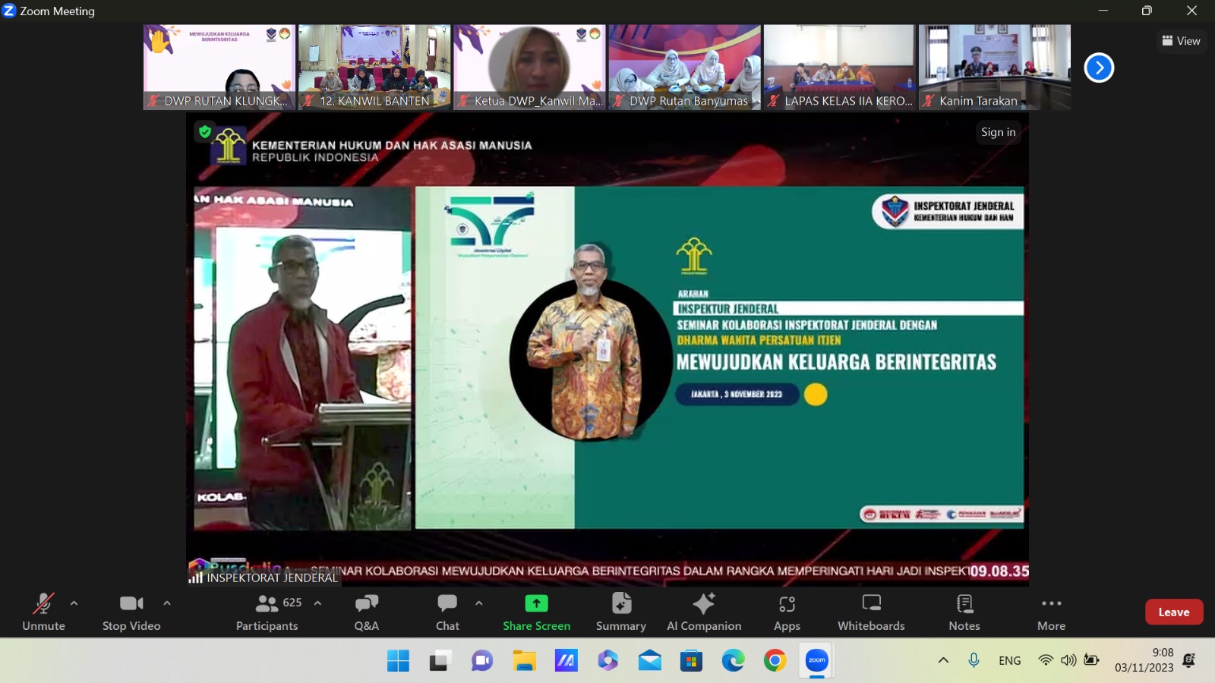
Task: Open the meeting Summary
Action: [x=620, y=612]
